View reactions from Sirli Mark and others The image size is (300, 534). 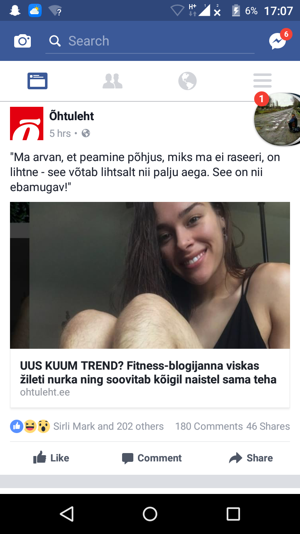pyautogui.click(x=87, y=426)
